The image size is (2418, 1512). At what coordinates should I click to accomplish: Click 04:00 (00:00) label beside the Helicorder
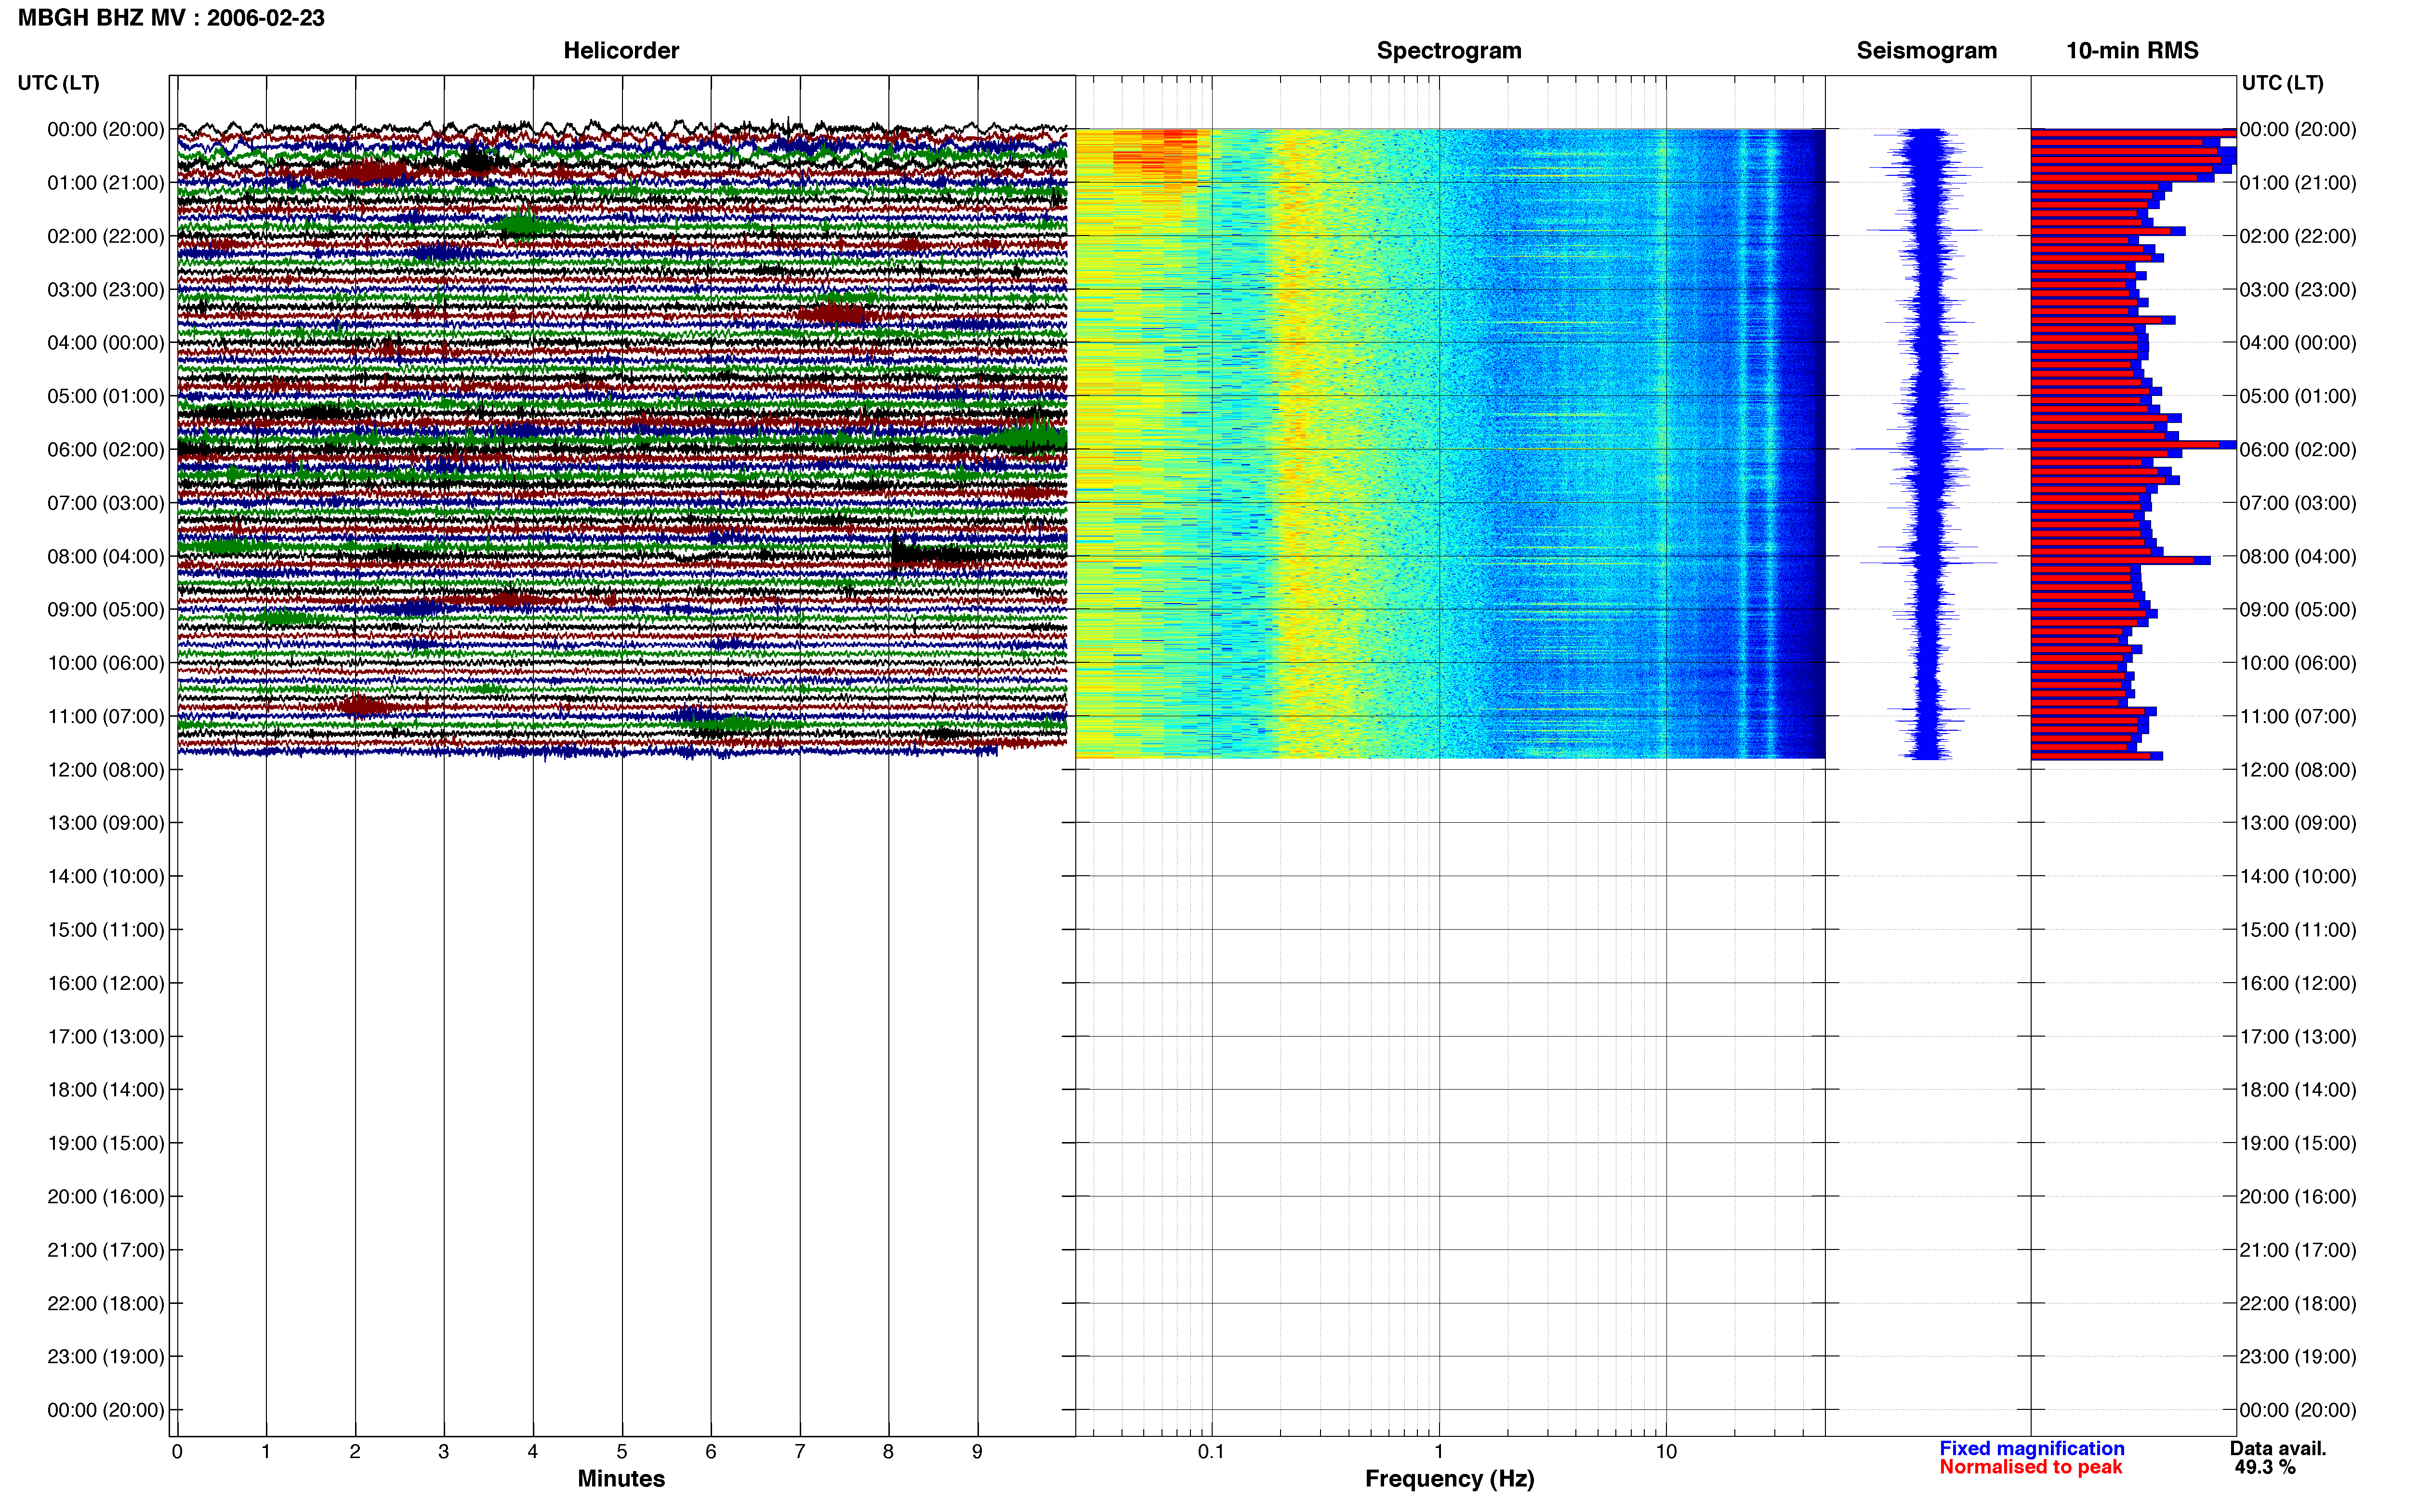(x=106, y=343)
